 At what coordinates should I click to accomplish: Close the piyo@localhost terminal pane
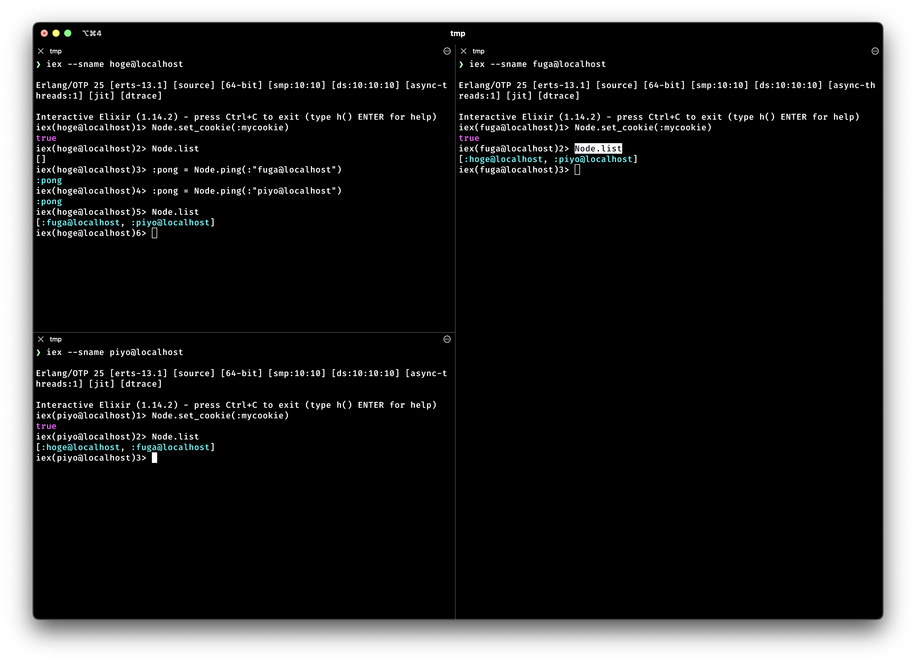tap(41, 339)
